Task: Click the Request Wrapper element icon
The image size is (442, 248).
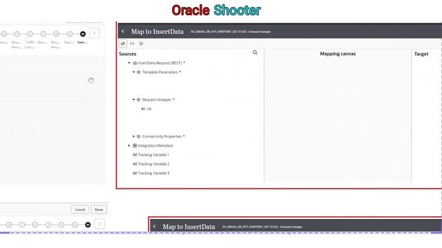Action: (x=139, y=100)
